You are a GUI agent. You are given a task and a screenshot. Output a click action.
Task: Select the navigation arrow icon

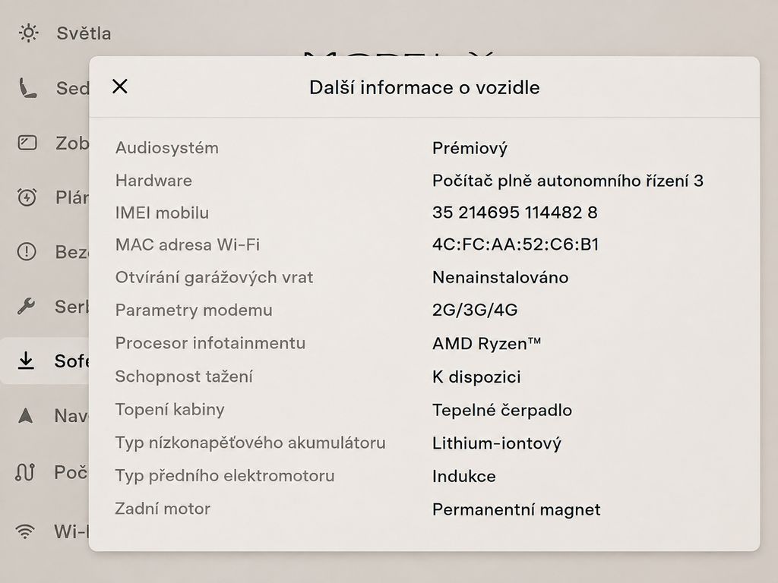(x=25, y=415)
